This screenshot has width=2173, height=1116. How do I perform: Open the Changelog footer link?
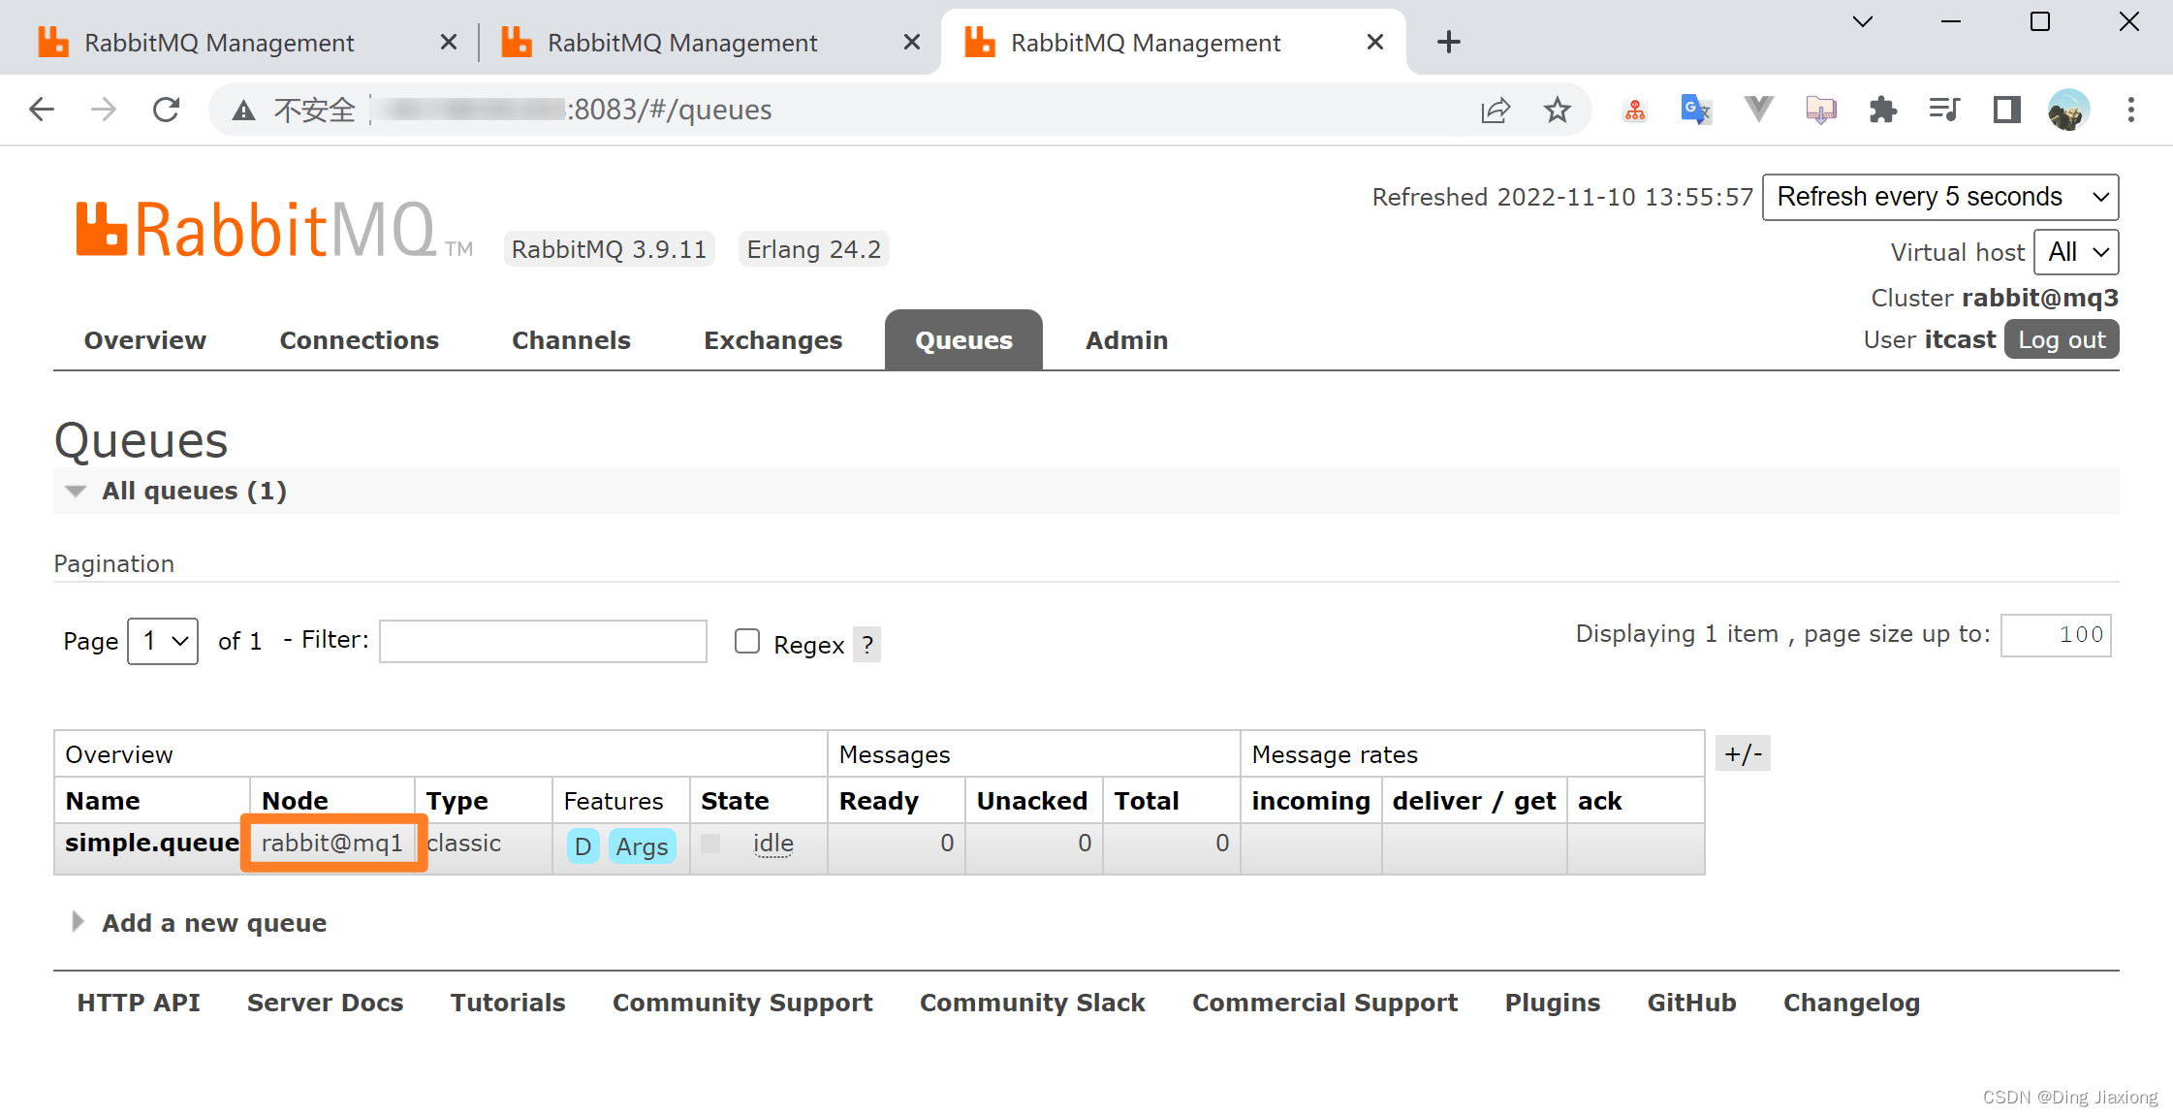[1851, 1003]
